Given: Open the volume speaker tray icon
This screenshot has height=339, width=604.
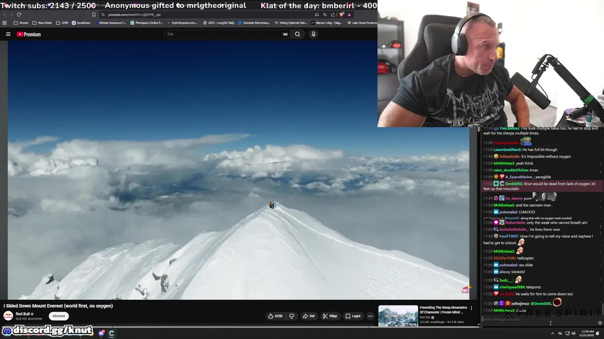Looking at the screenshot, I should [x=573, y=333].
